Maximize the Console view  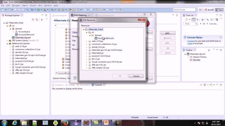click(x=221, y=85)
